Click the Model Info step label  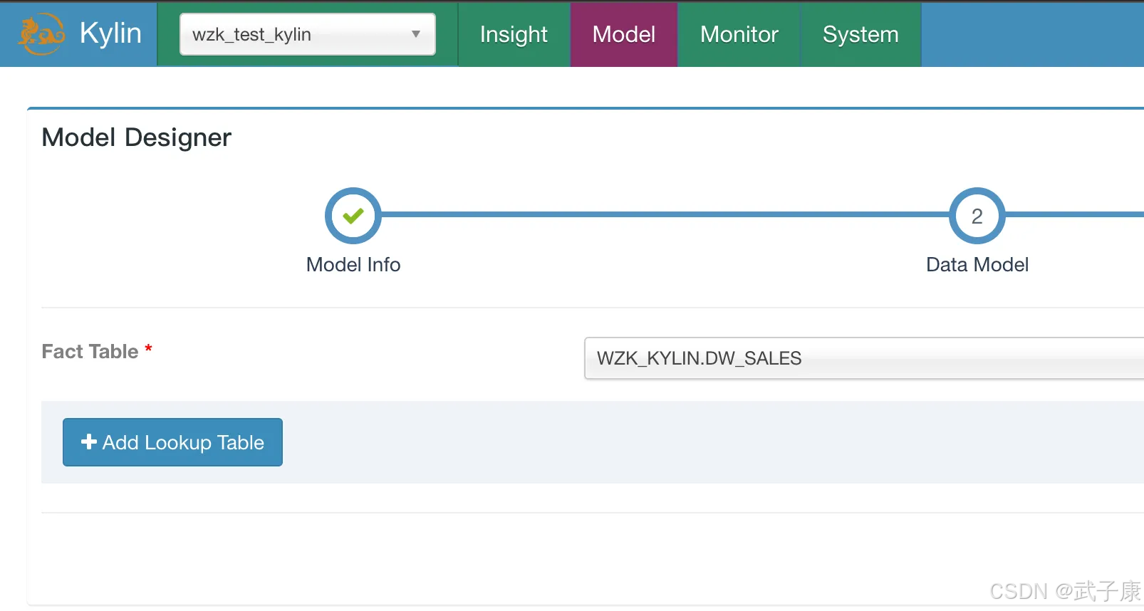[353, 265]
